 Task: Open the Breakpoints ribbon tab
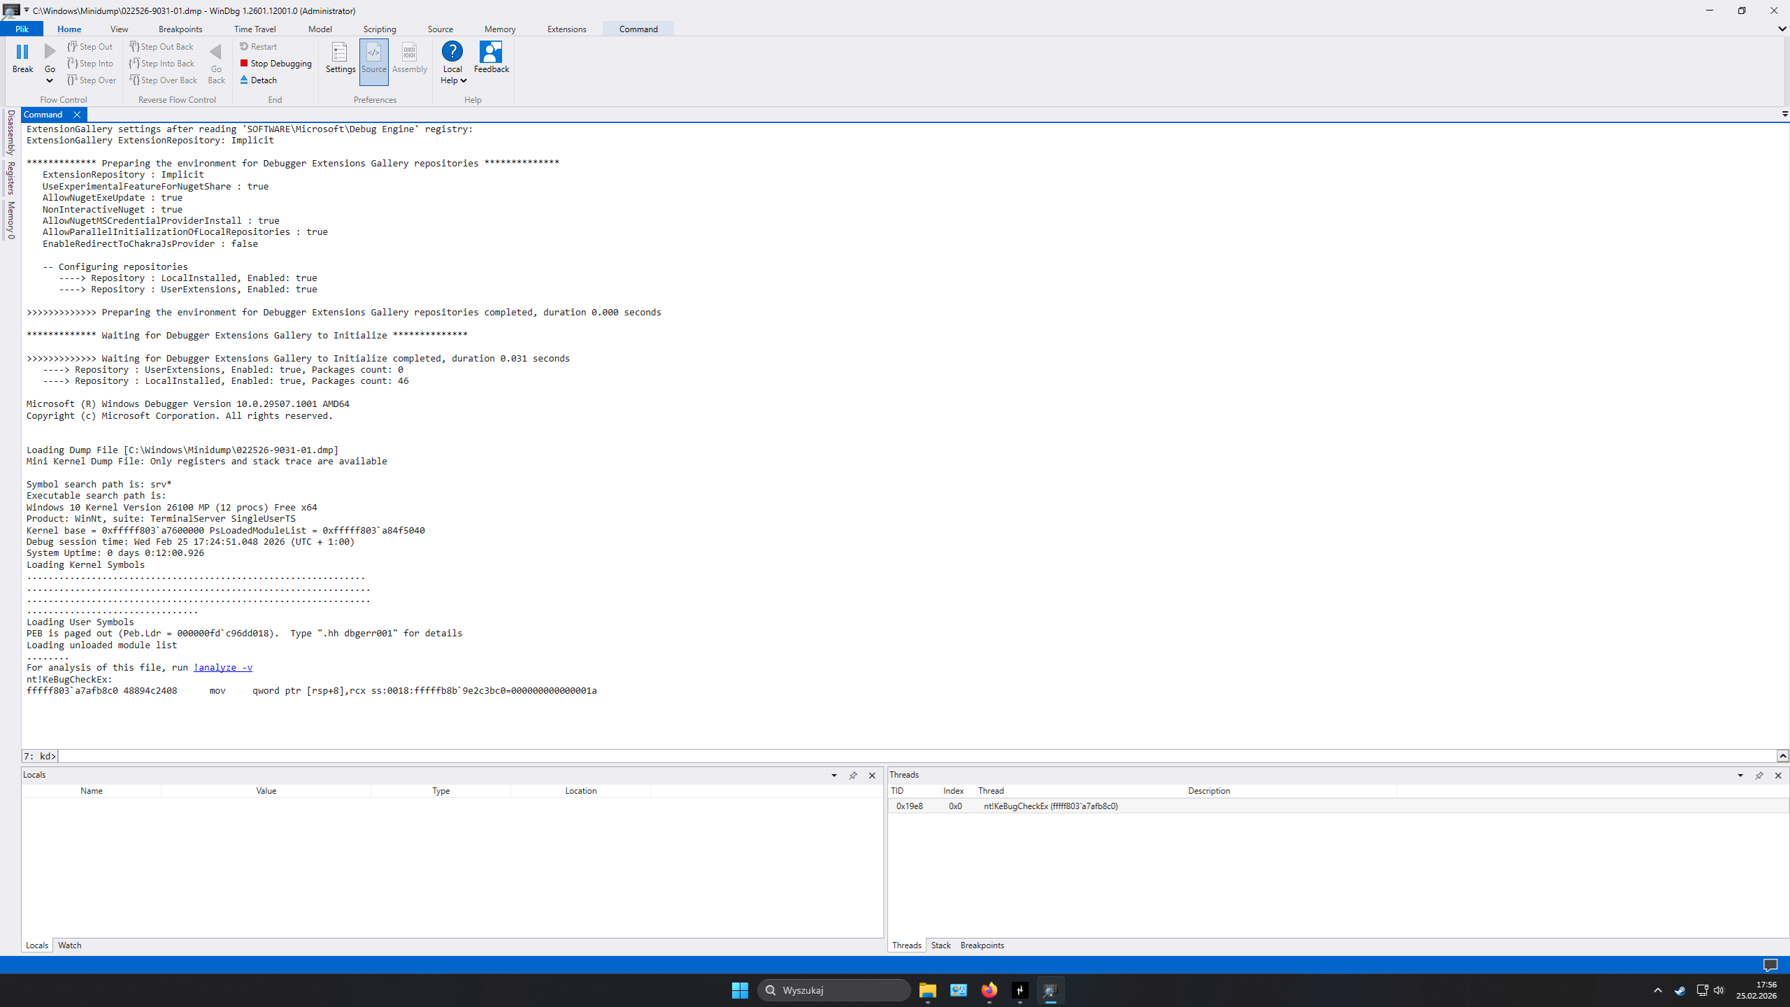tap(180, 29)
